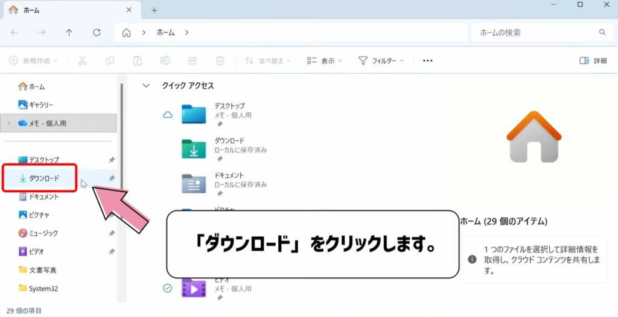Click the ホーム (29 個のアイテム) heading
Screen dimensions: 618x317
tap(504, 221)
